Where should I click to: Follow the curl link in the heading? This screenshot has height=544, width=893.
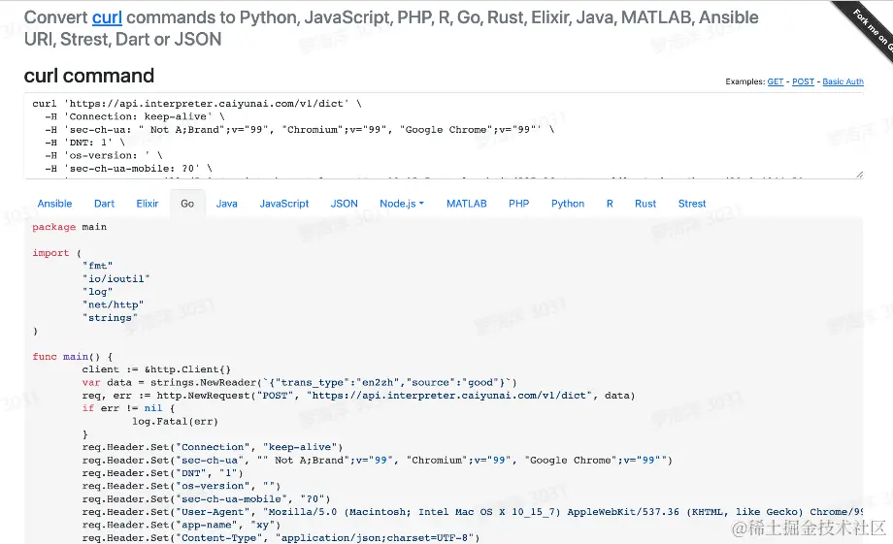coord(108,17)
